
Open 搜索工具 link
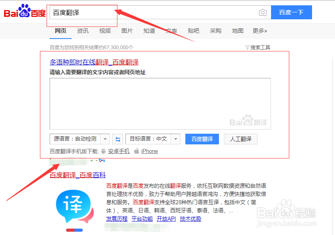pyautogui.click(x=260, y=48)
